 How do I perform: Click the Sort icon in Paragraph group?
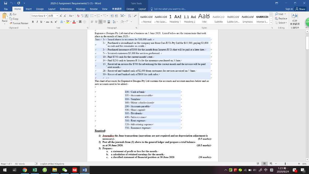point(129,16)
